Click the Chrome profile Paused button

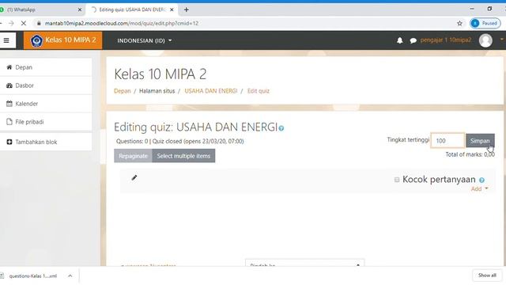pyautogui.click(x=485, y=23)
